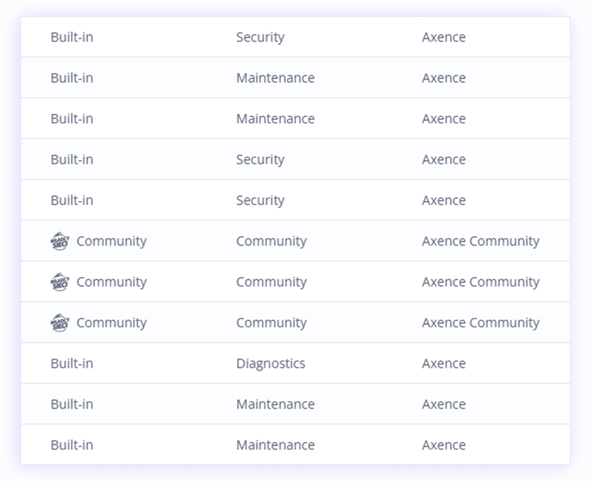Click Maintenance in the last row
This screenshot has height=481, width=591.
(x=275, y=445)
